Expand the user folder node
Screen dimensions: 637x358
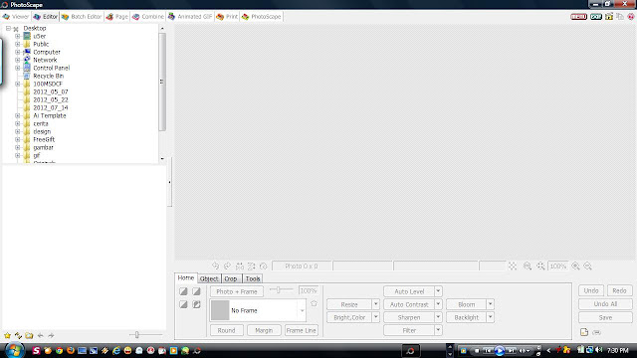point(18,36)
